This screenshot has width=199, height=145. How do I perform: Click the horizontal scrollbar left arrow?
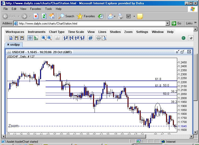pyautogui.click(x=4, y=136)
